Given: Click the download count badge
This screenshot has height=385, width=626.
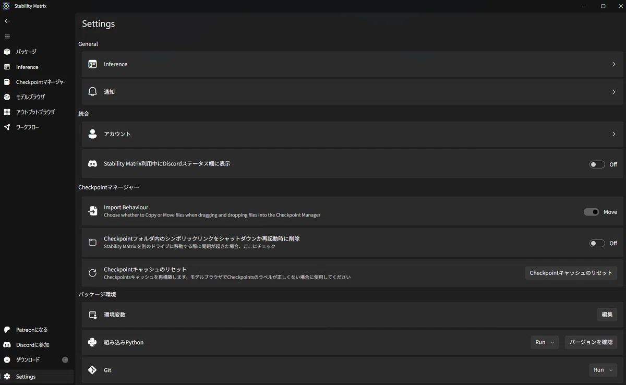Looking at the screenshot, I should pos(65,360).
